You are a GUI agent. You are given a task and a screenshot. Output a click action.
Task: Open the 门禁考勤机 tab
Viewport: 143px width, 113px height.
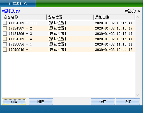pos(18,4)
